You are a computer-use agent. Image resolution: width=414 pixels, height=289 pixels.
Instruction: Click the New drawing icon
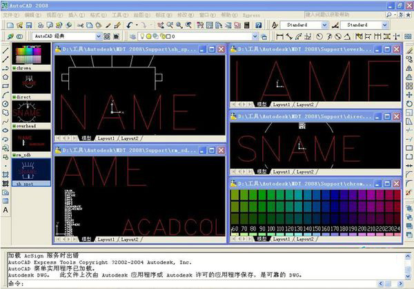coord(10,25)
